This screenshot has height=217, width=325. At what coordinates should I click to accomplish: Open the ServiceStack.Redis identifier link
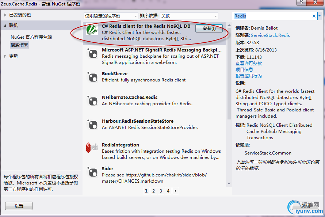pyautogui.click(x=270, y=35)
